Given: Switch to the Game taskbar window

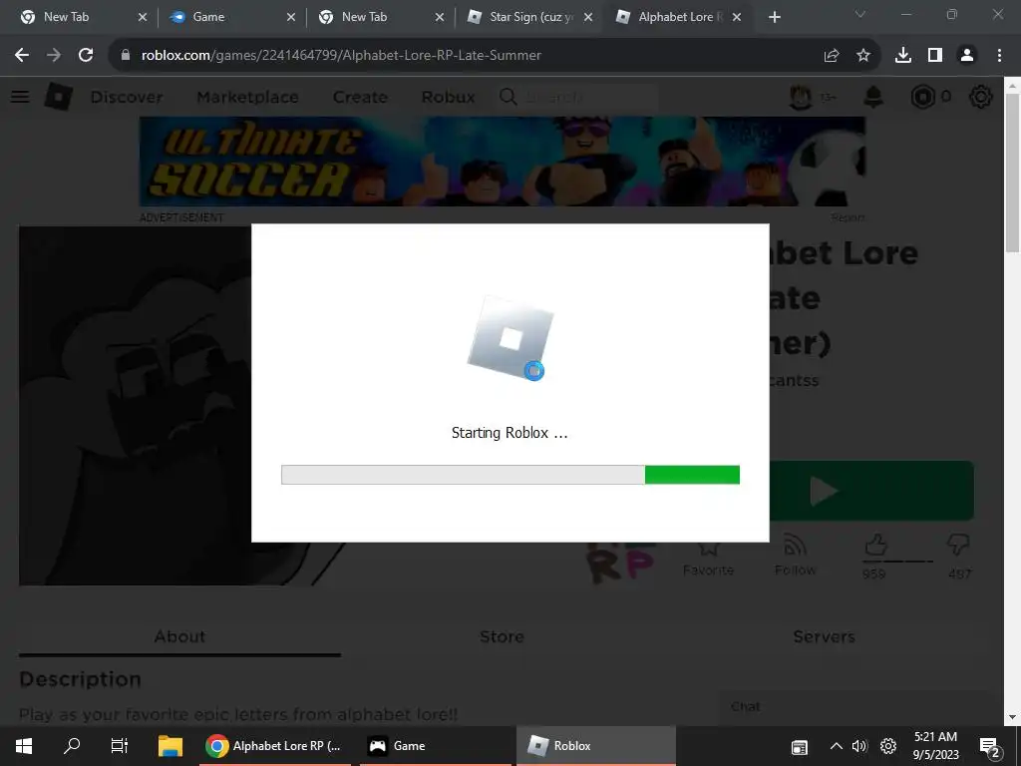Looking at the screenshot, I should click(x=435, y=746).
